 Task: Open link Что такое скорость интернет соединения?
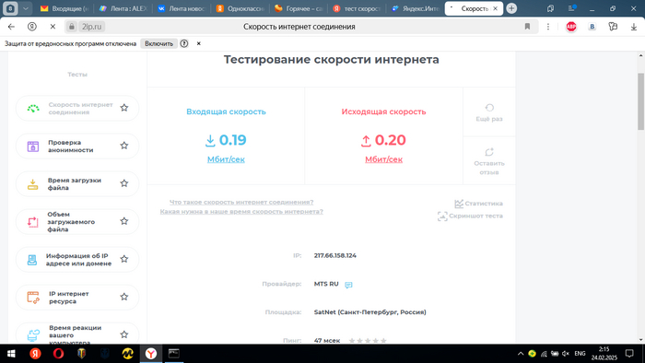click(241, 203)
